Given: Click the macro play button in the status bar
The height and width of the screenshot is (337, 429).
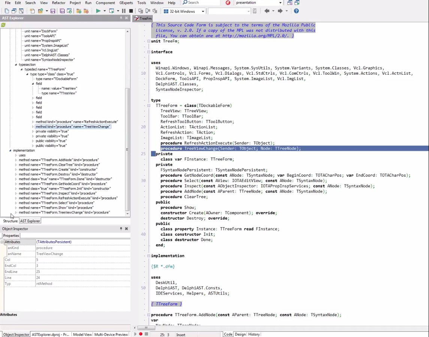Looking at the screenshot, I should [x=135, y=334].
